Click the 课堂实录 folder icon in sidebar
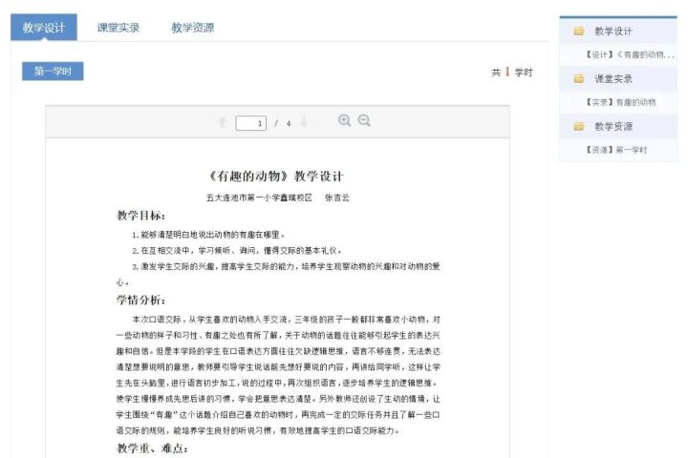The image size is (688, 458). [579, 79]
